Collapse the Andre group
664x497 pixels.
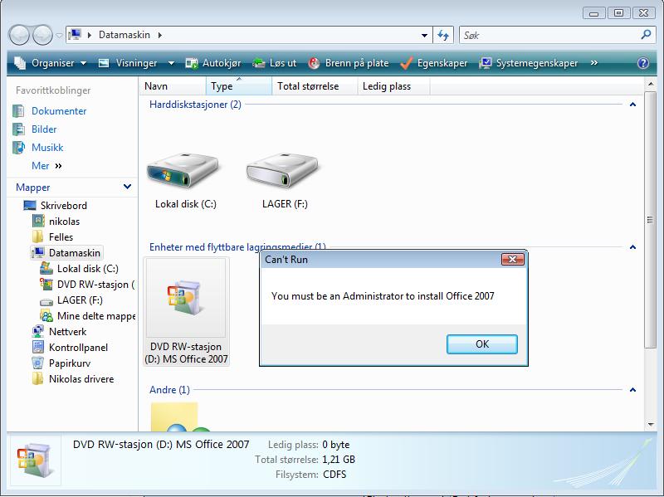point(632,390)
